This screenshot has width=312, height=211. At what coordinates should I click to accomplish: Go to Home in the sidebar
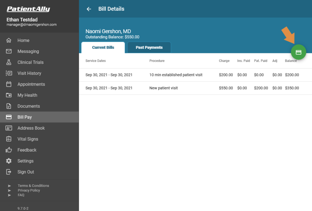(x=39, y=40)
